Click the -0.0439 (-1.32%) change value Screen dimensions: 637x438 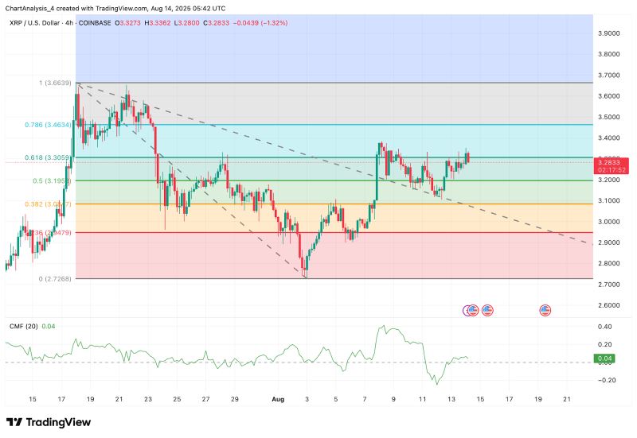pos(283,24)
